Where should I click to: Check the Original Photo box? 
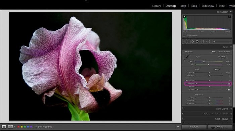184,36
